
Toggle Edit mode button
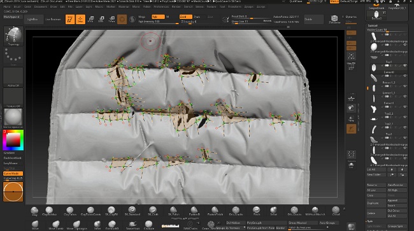[70, 19]
